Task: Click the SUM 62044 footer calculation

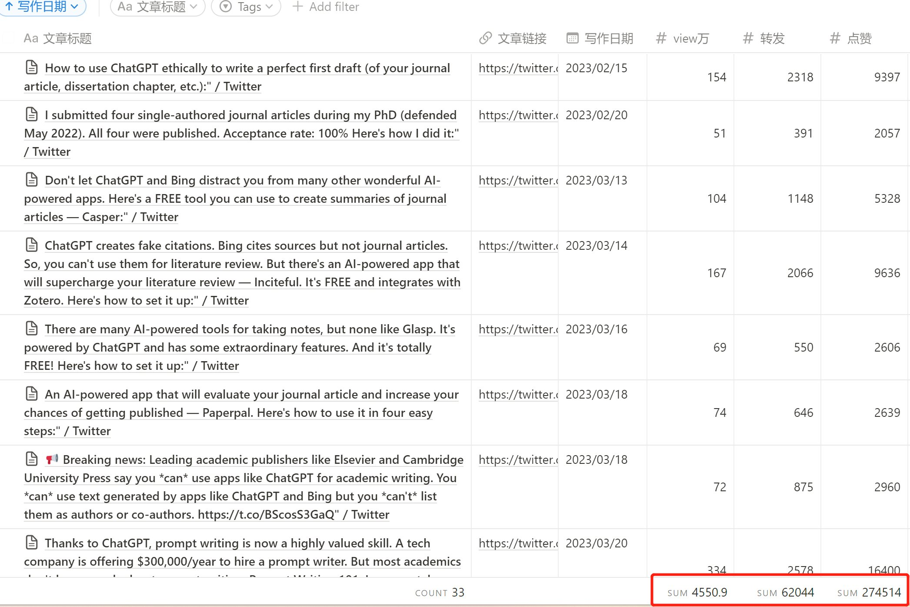Action: click(x=785, y=592)
